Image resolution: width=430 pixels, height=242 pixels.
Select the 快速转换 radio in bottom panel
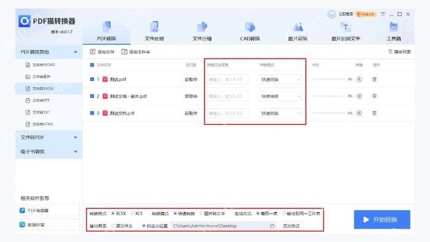tap(175, 213)
